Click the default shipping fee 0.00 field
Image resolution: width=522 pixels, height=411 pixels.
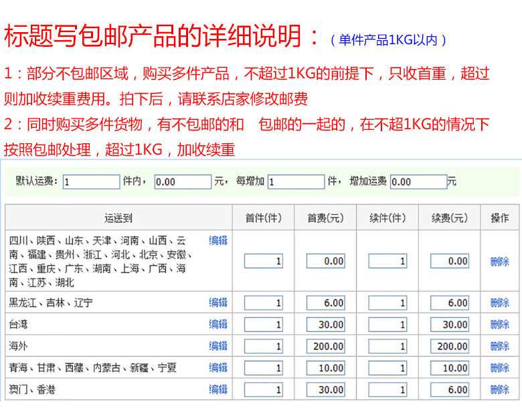coord(183,182)
